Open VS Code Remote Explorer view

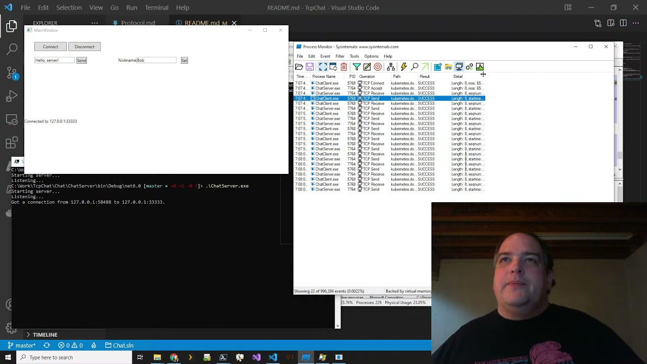(x=12, y=120)
